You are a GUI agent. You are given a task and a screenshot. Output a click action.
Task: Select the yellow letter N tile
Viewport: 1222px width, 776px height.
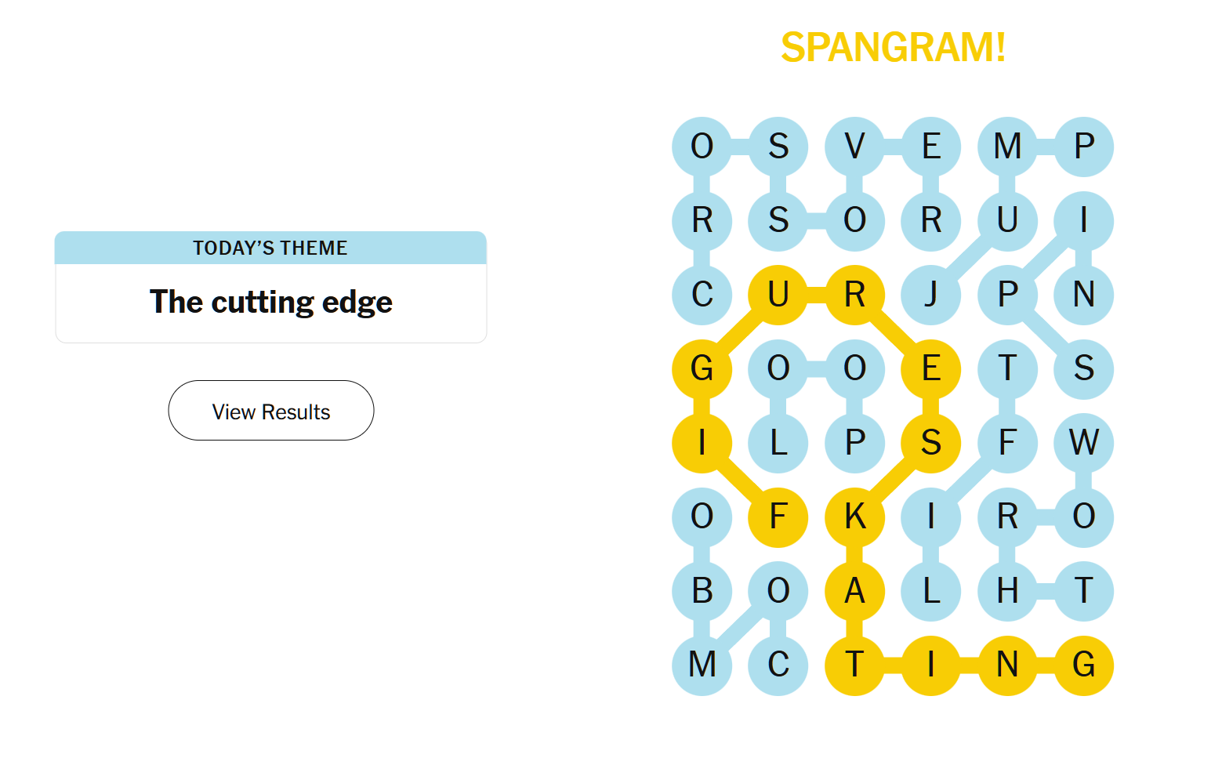click(1007, 665)
